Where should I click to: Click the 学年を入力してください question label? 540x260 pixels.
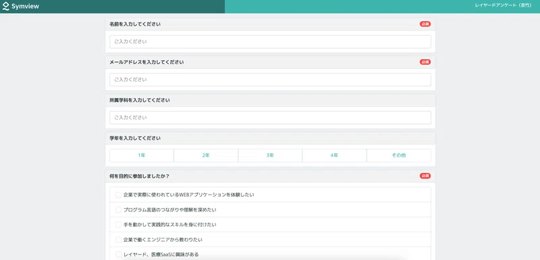(135, 138)
